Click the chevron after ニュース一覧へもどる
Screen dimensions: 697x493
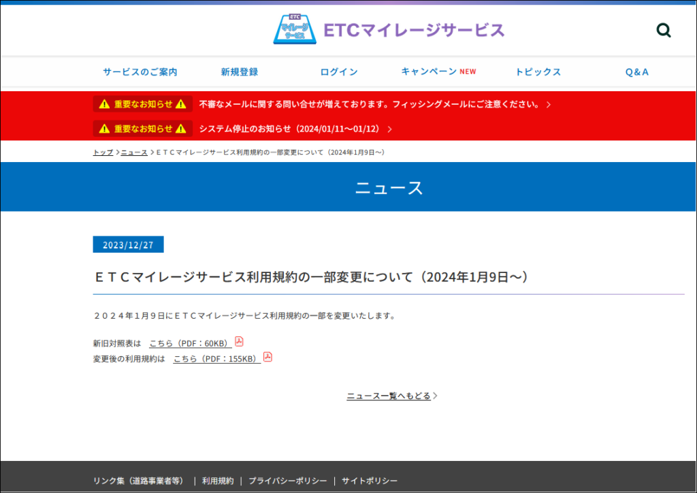pos(435,396)
